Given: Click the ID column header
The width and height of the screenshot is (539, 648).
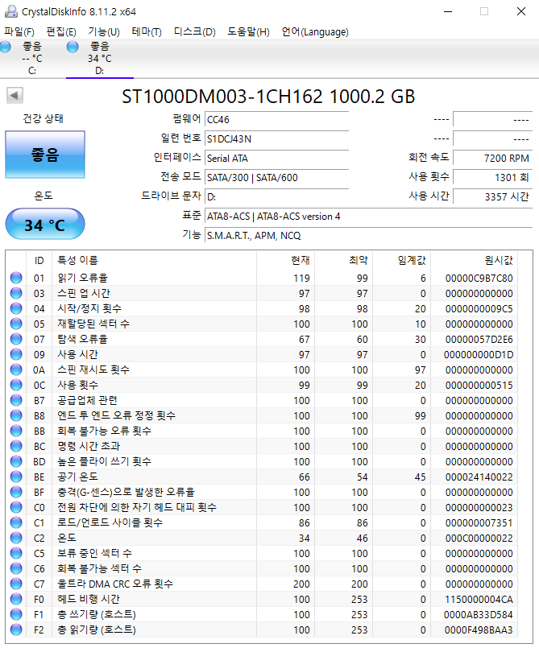Looking at the screenshot, I should [x=39, y=260].
